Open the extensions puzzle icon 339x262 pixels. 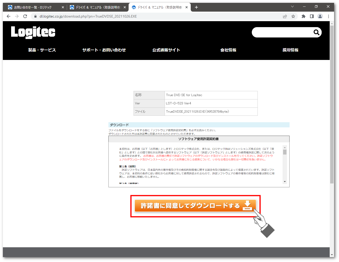click(x=304, y=16)
